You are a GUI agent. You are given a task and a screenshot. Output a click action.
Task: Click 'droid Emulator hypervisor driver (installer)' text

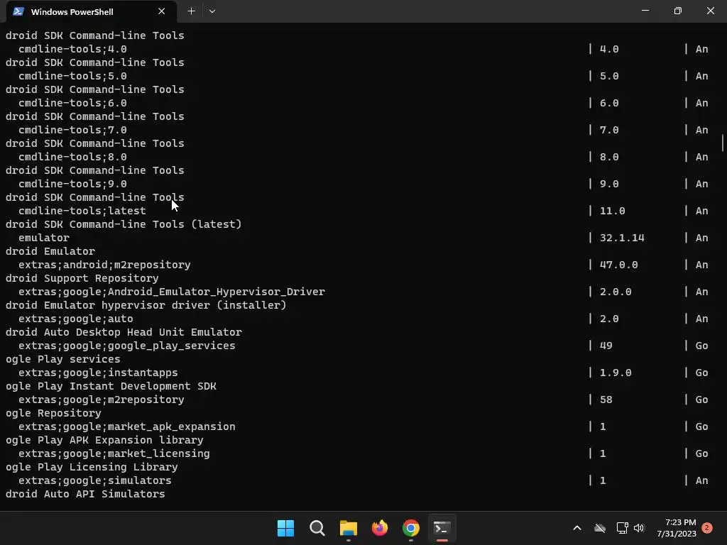(x=146, y=305)
